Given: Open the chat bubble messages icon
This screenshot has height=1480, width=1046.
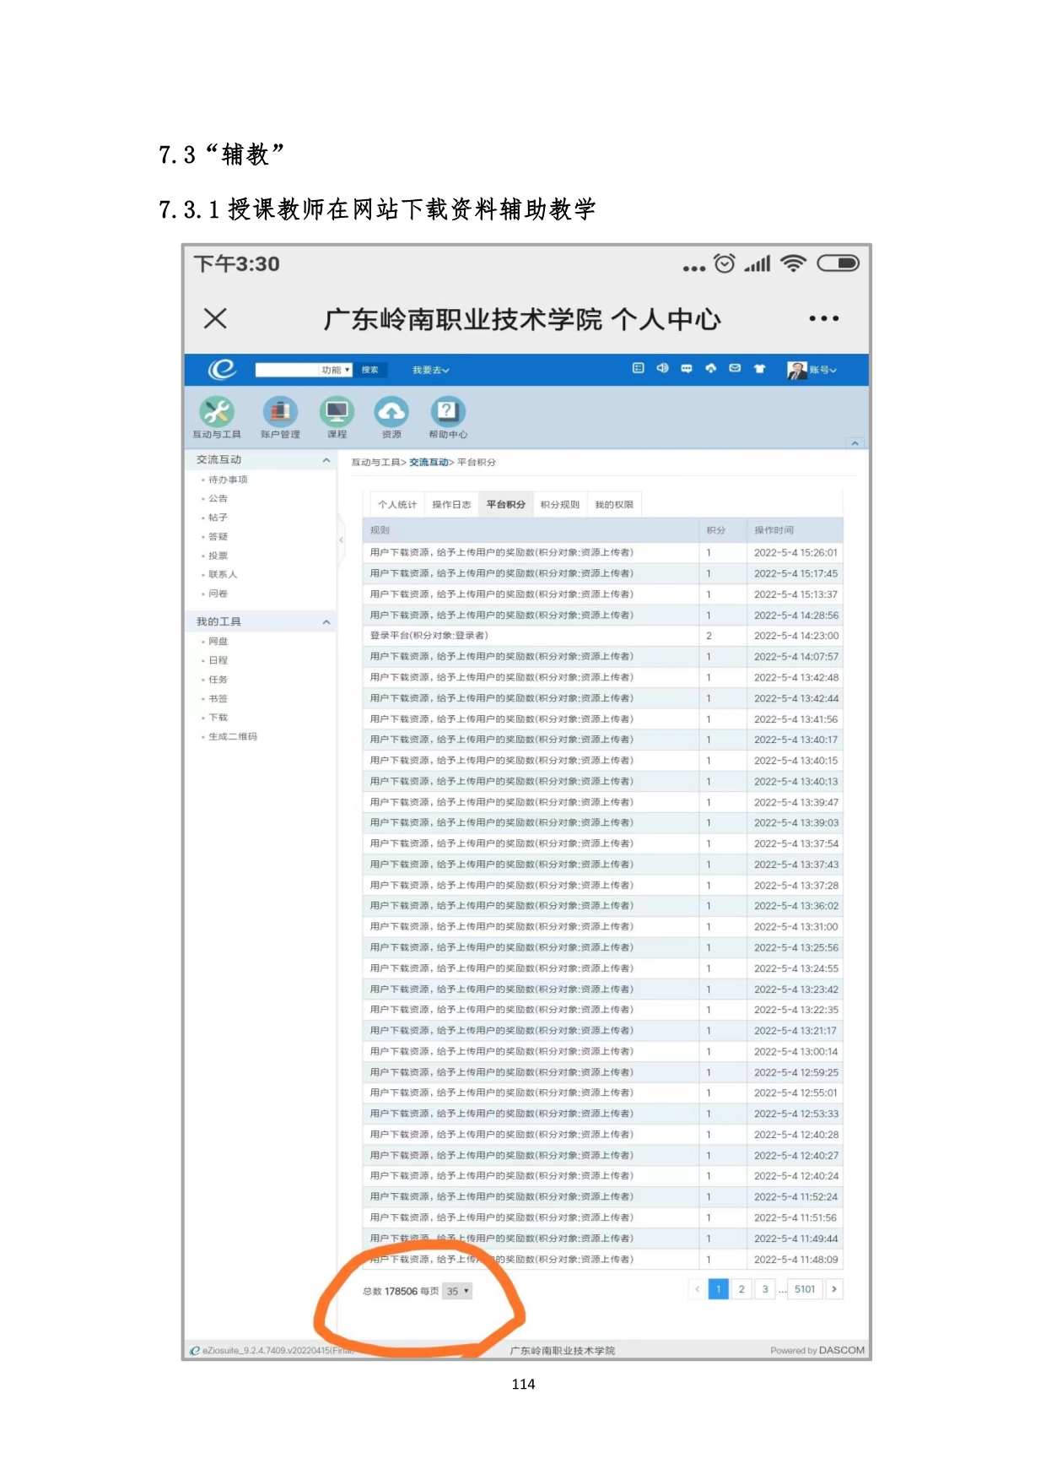Looking at the screenshot, I should [x=686, y=368].
